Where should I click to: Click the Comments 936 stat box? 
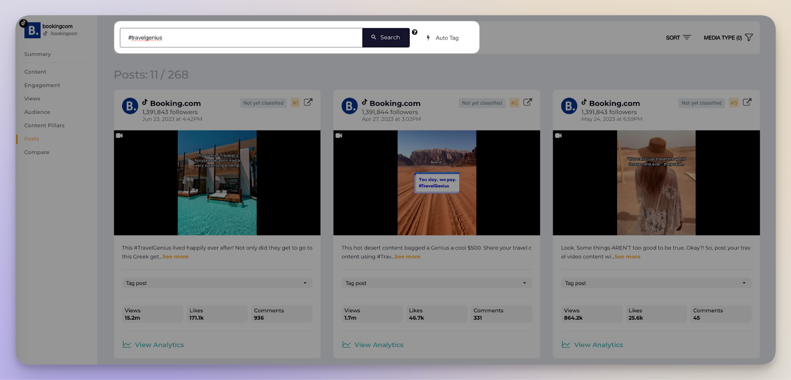point(282,314)
